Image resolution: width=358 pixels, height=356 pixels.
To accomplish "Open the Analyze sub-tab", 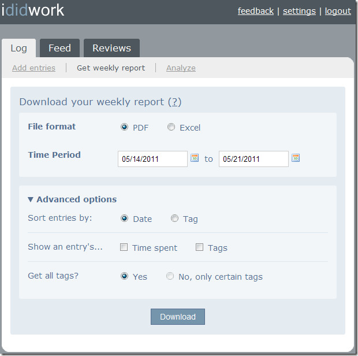I will click(x=181, y=68).
